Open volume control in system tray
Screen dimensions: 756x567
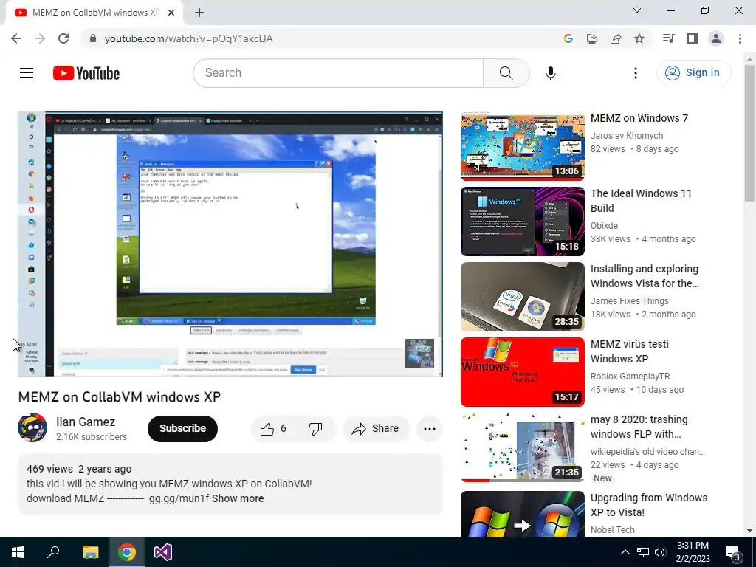660,552
